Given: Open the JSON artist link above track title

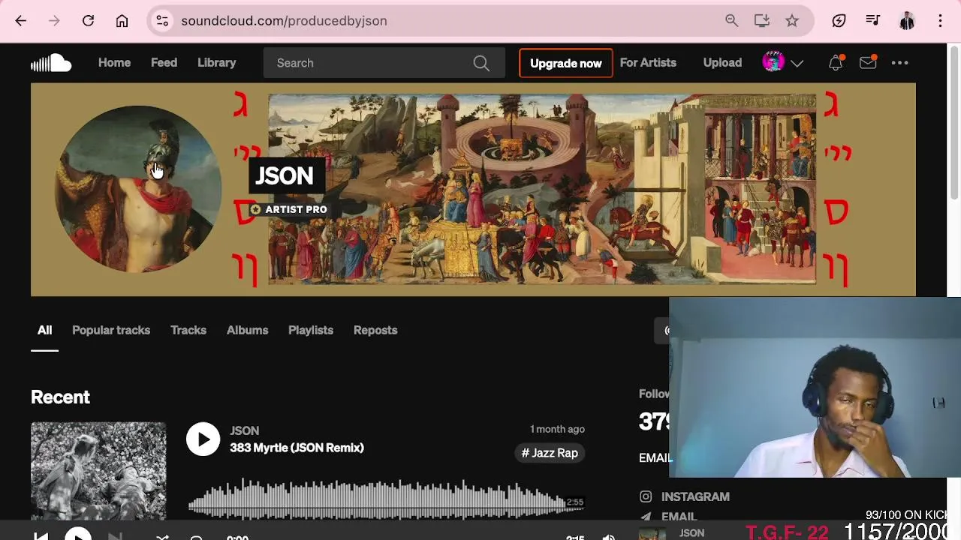Looking at the screenshot, I should pos(245,430).
